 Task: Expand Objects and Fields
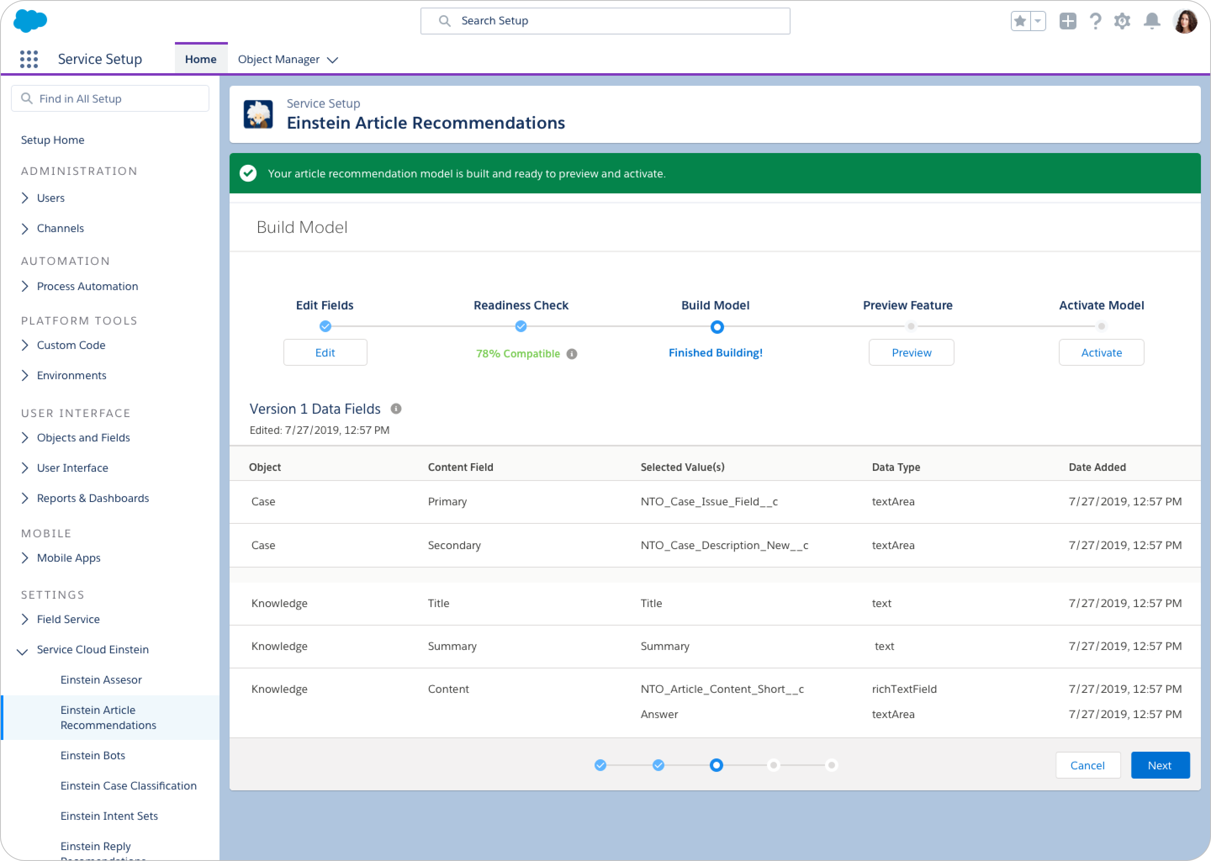coord(25,437)
